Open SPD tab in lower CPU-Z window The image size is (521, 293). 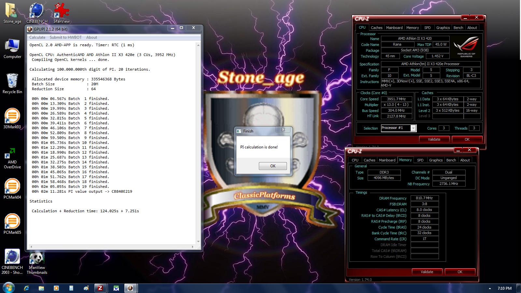coord(420,160)
